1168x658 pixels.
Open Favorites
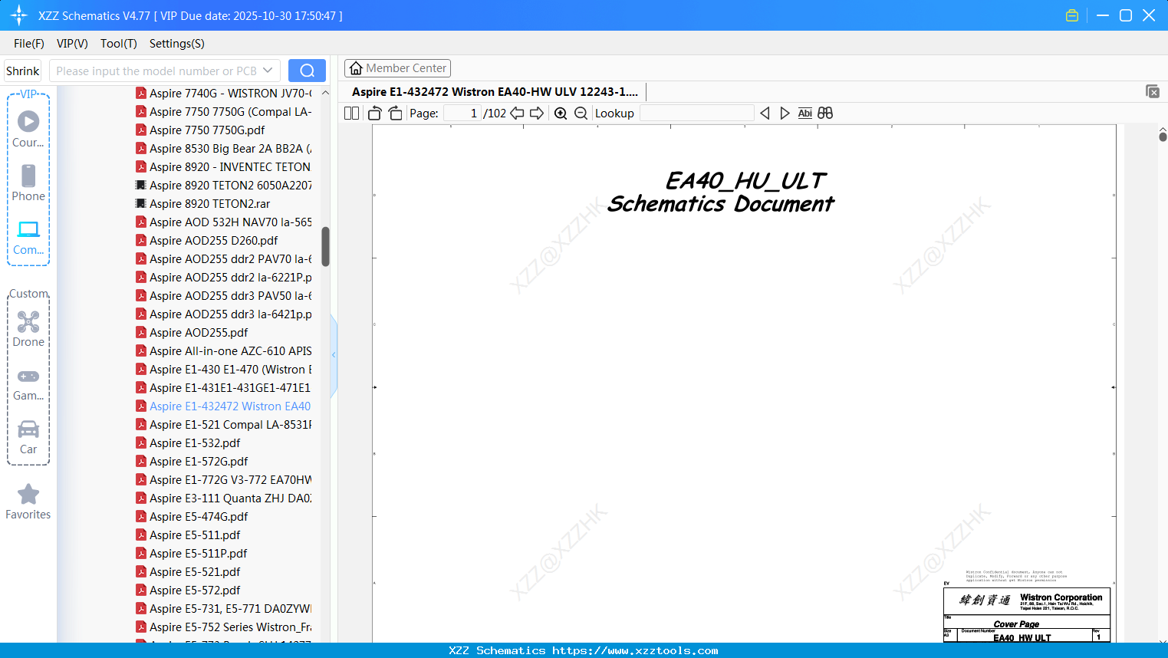(28, 502)
